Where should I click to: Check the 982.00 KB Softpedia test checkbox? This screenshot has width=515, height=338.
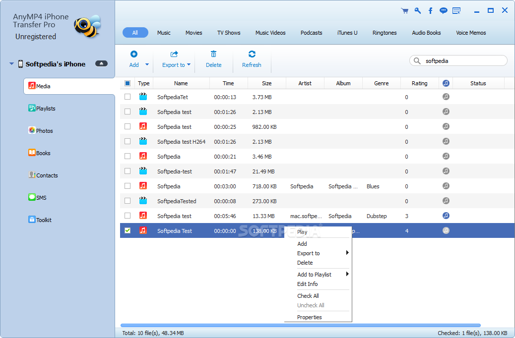(128, 126)
